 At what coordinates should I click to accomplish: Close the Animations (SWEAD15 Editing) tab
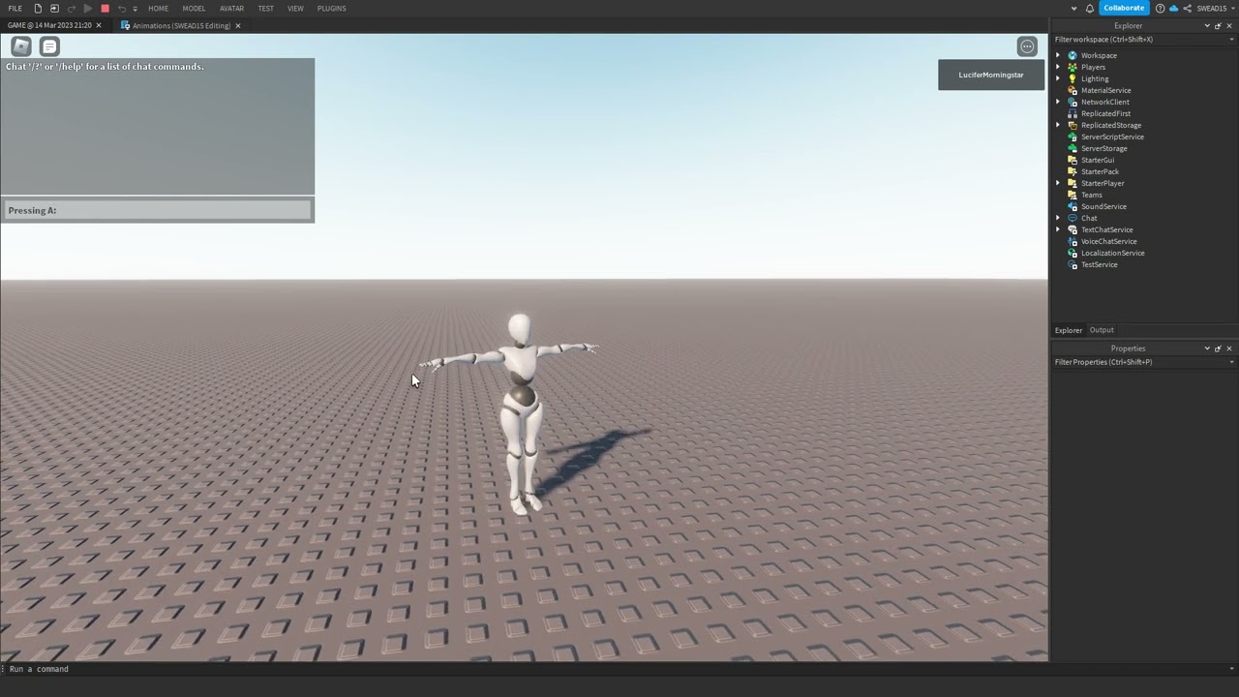coord(237,25)
